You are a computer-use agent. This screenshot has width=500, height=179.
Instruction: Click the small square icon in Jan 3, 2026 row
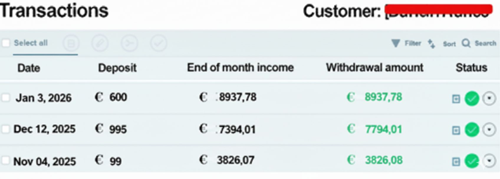click(x=456, y=99)
